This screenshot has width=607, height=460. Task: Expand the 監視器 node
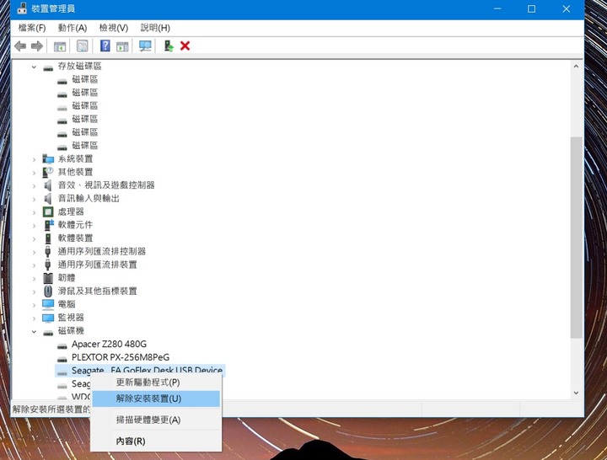tap(34, 318)
